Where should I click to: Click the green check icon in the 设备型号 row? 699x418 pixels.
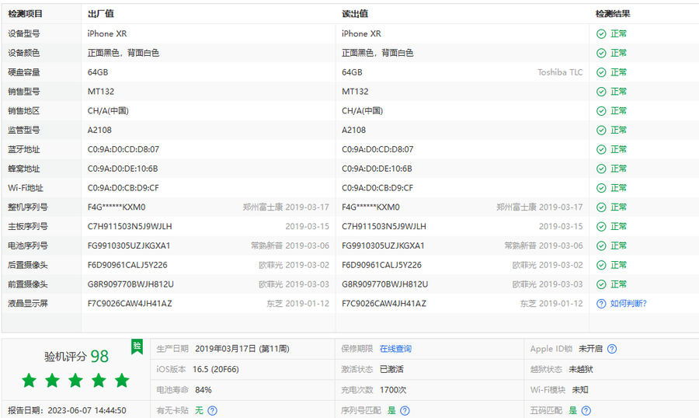coord(601,34)
